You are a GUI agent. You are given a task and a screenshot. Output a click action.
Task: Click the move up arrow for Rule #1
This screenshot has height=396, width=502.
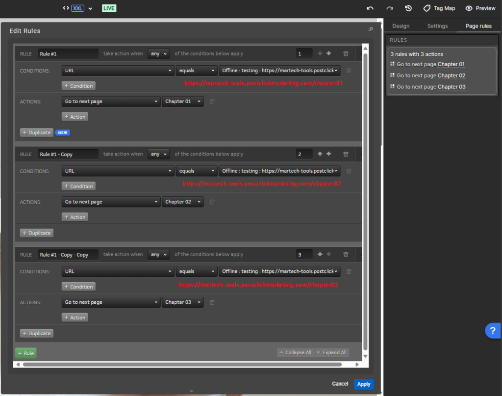[320, 53]
